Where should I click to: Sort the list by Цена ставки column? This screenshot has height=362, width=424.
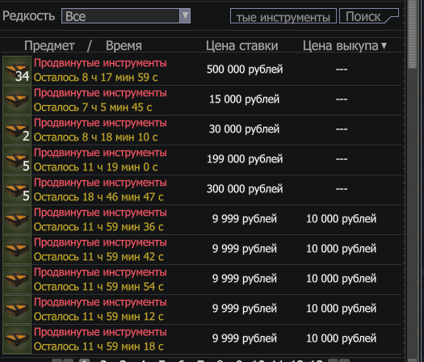click(x=241, y=46)
